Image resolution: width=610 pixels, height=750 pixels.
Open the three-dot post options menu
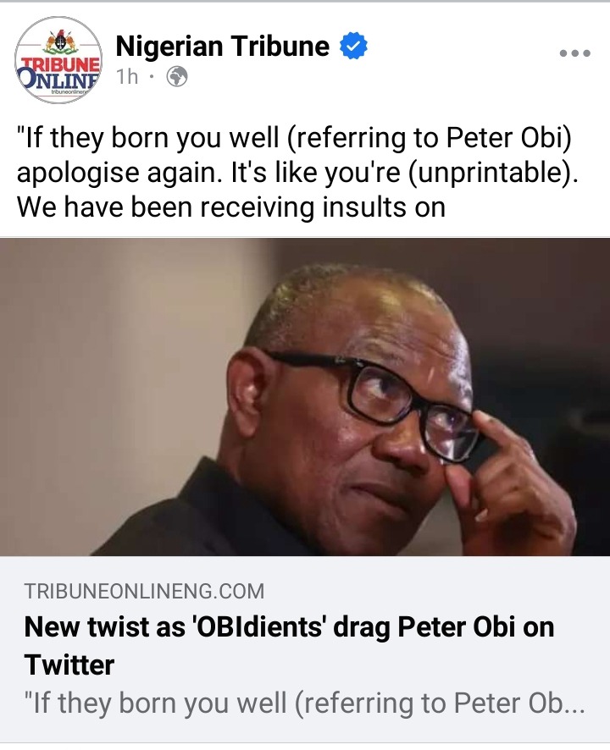(574, 53)
